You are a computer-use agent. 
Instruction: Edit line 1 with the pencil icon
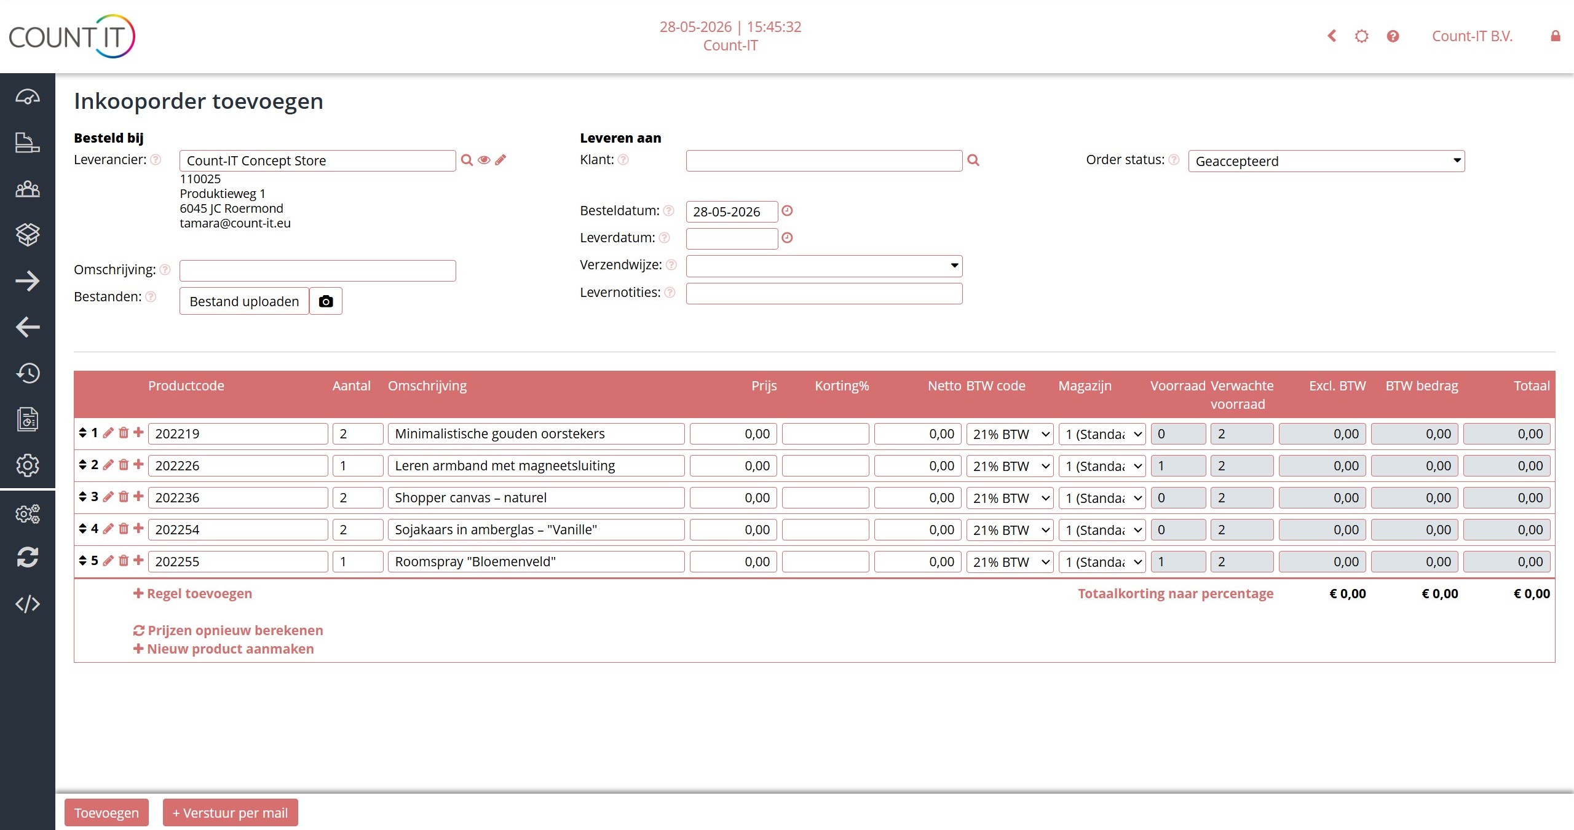[x=108, y=433]
